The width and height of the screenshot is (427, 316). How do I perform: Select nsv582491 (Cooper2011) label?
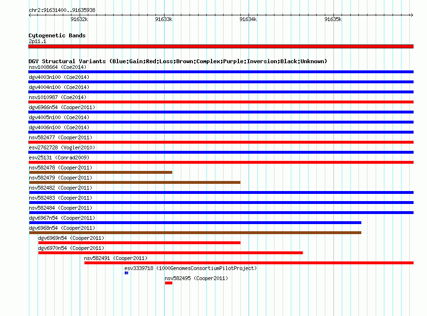[x=116, y=258]
